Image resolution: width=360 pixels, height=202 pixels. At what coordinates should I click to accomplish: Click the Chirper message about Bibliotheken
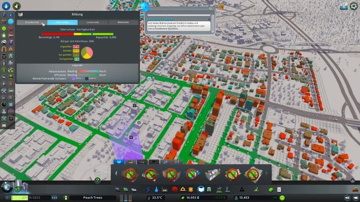(179, 26)
